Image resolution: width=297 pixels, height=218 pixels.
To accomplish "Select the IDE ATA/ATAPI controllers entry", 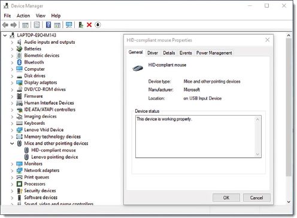I will pos(50,110).
